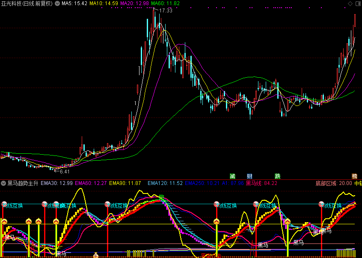
Task: Select the 底部区域: 20.00 value
Action: (334, 183)
